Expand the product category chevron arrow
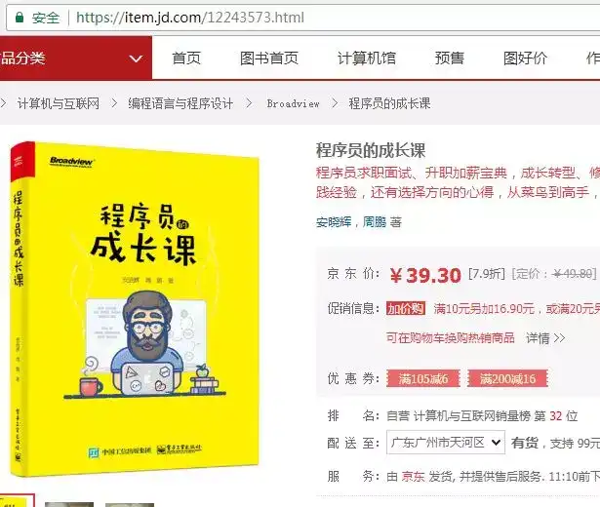The image size is (600, 507). (136, 58)
